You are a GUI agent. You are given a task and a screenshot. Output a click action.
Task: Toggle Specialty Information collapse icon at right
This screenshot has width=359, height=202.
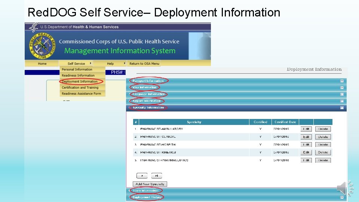click(342, 108)
